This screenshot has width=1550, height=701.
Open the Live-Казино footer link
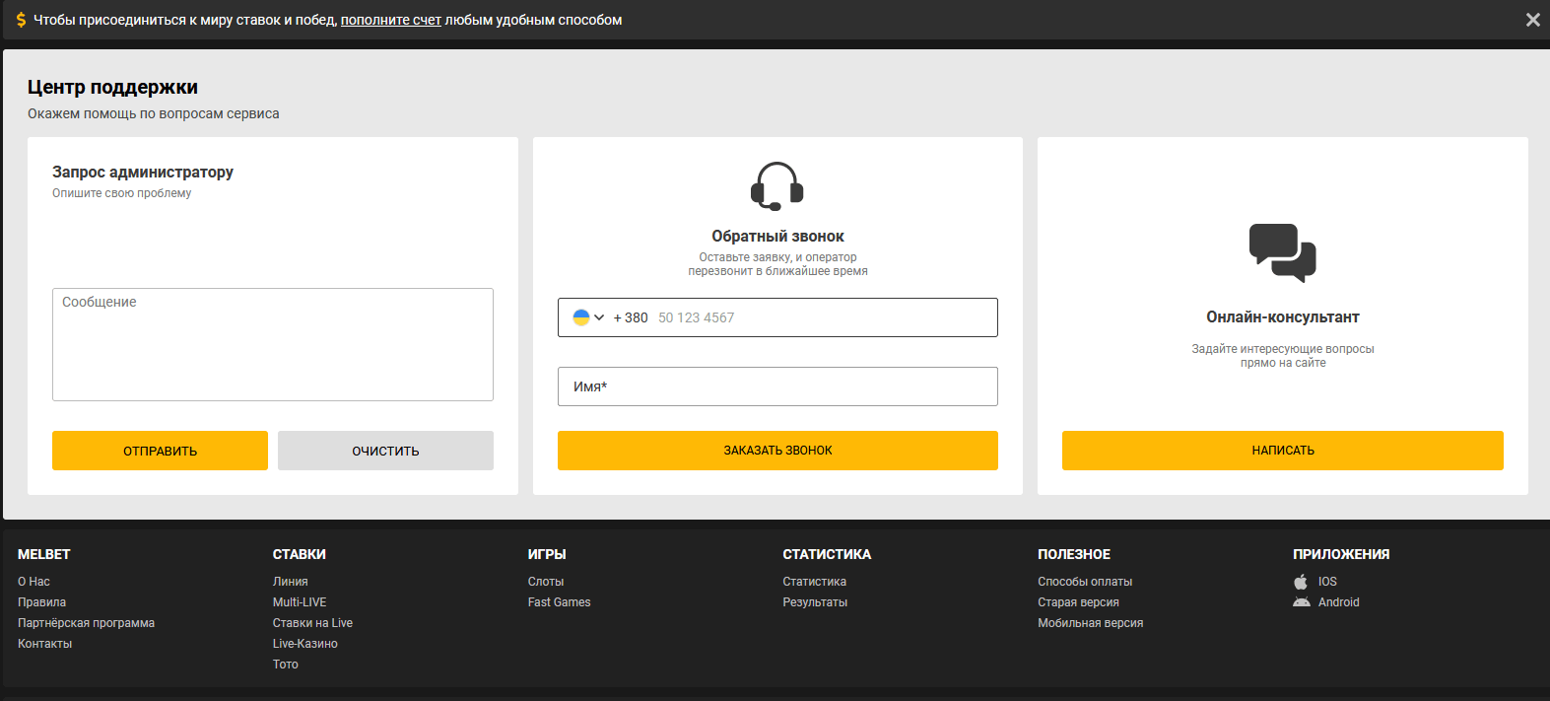tap(305, 644)
